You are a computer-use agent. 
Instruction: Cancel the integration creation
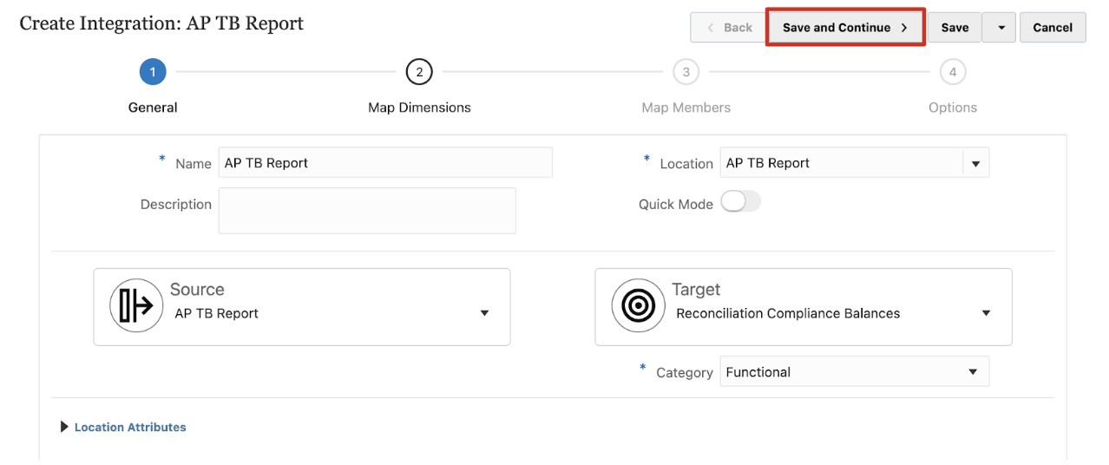coord(1053,28)
